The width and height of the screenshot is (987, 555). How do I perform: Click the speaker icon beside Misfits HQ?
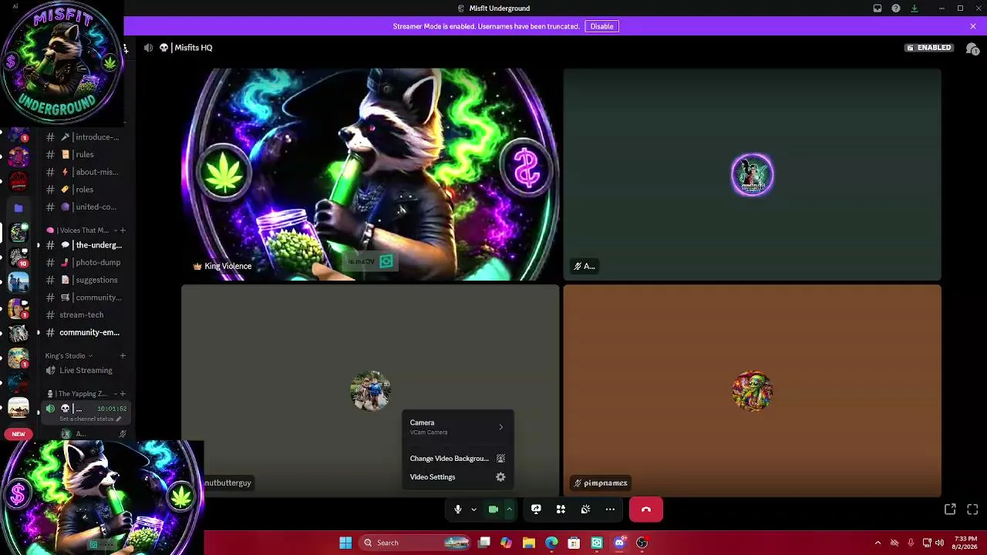(x=148, y=48)
